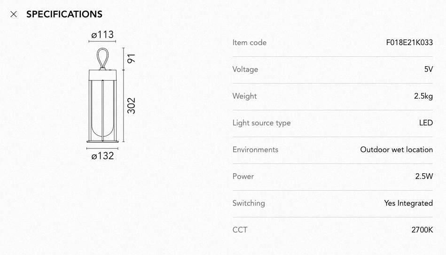Close the Specifications panel with X icon
The height and width of the screenshot is (255, 446).
tap(14, 14)
